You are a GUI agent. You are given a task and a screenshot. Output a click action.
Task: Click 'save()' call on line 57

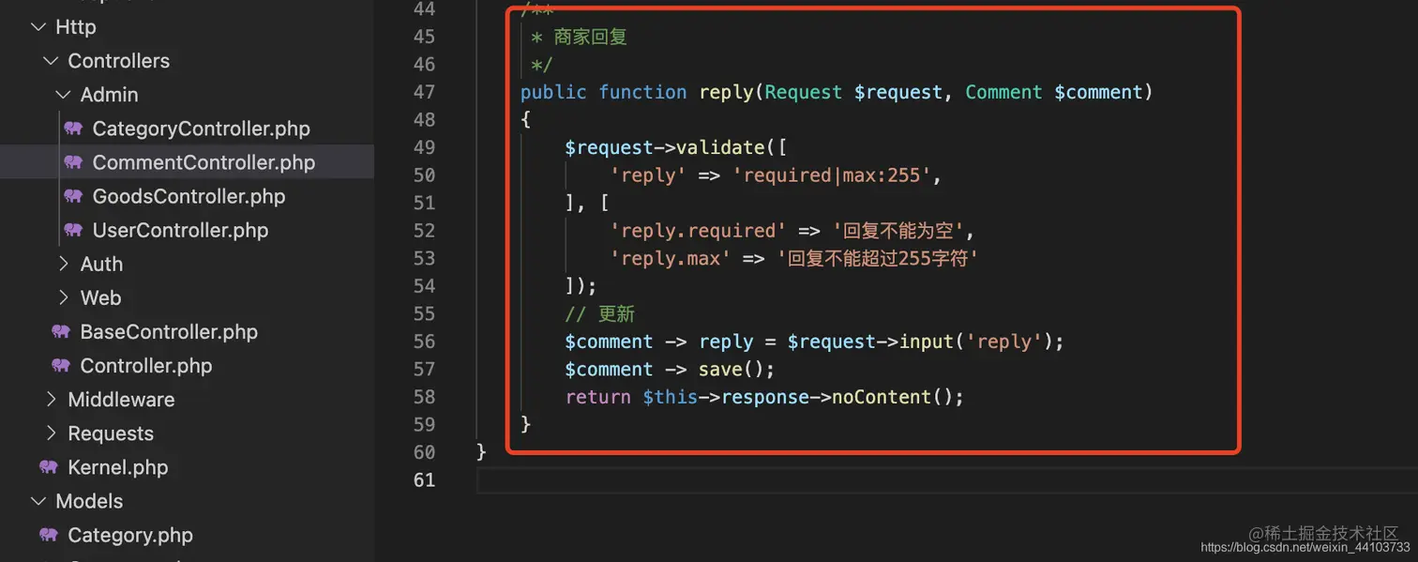pyautogui.click(x=732, y=369)
